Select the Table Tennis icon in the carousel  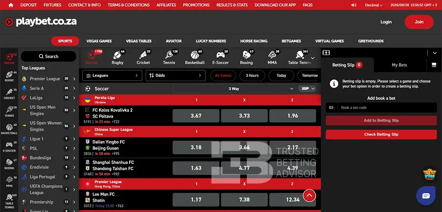click(299, 55)
